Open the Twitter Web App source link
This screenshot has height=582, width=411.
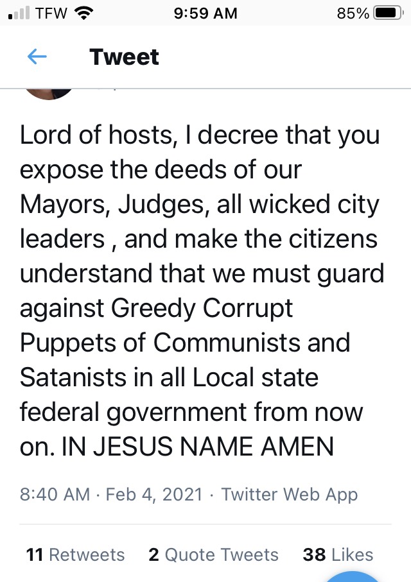click(x=289, y=495)
